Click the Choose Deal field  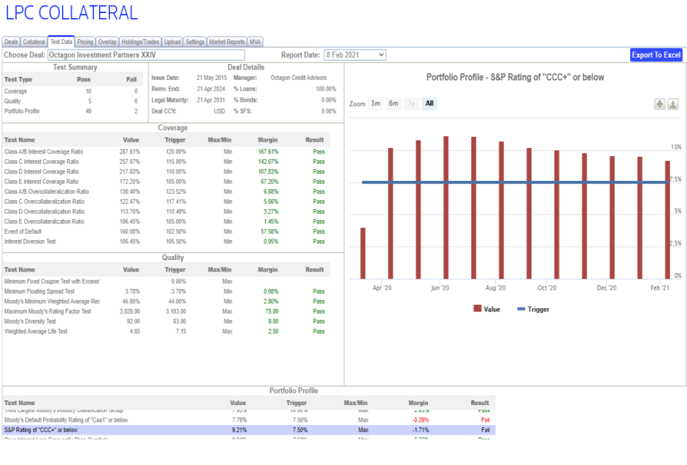point(146,55)
